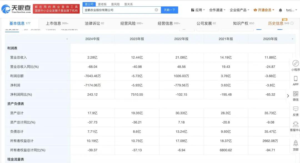300x163 pixels.
Task: Click the 48.56 revenue growth cell
Action: click(181, 67)
